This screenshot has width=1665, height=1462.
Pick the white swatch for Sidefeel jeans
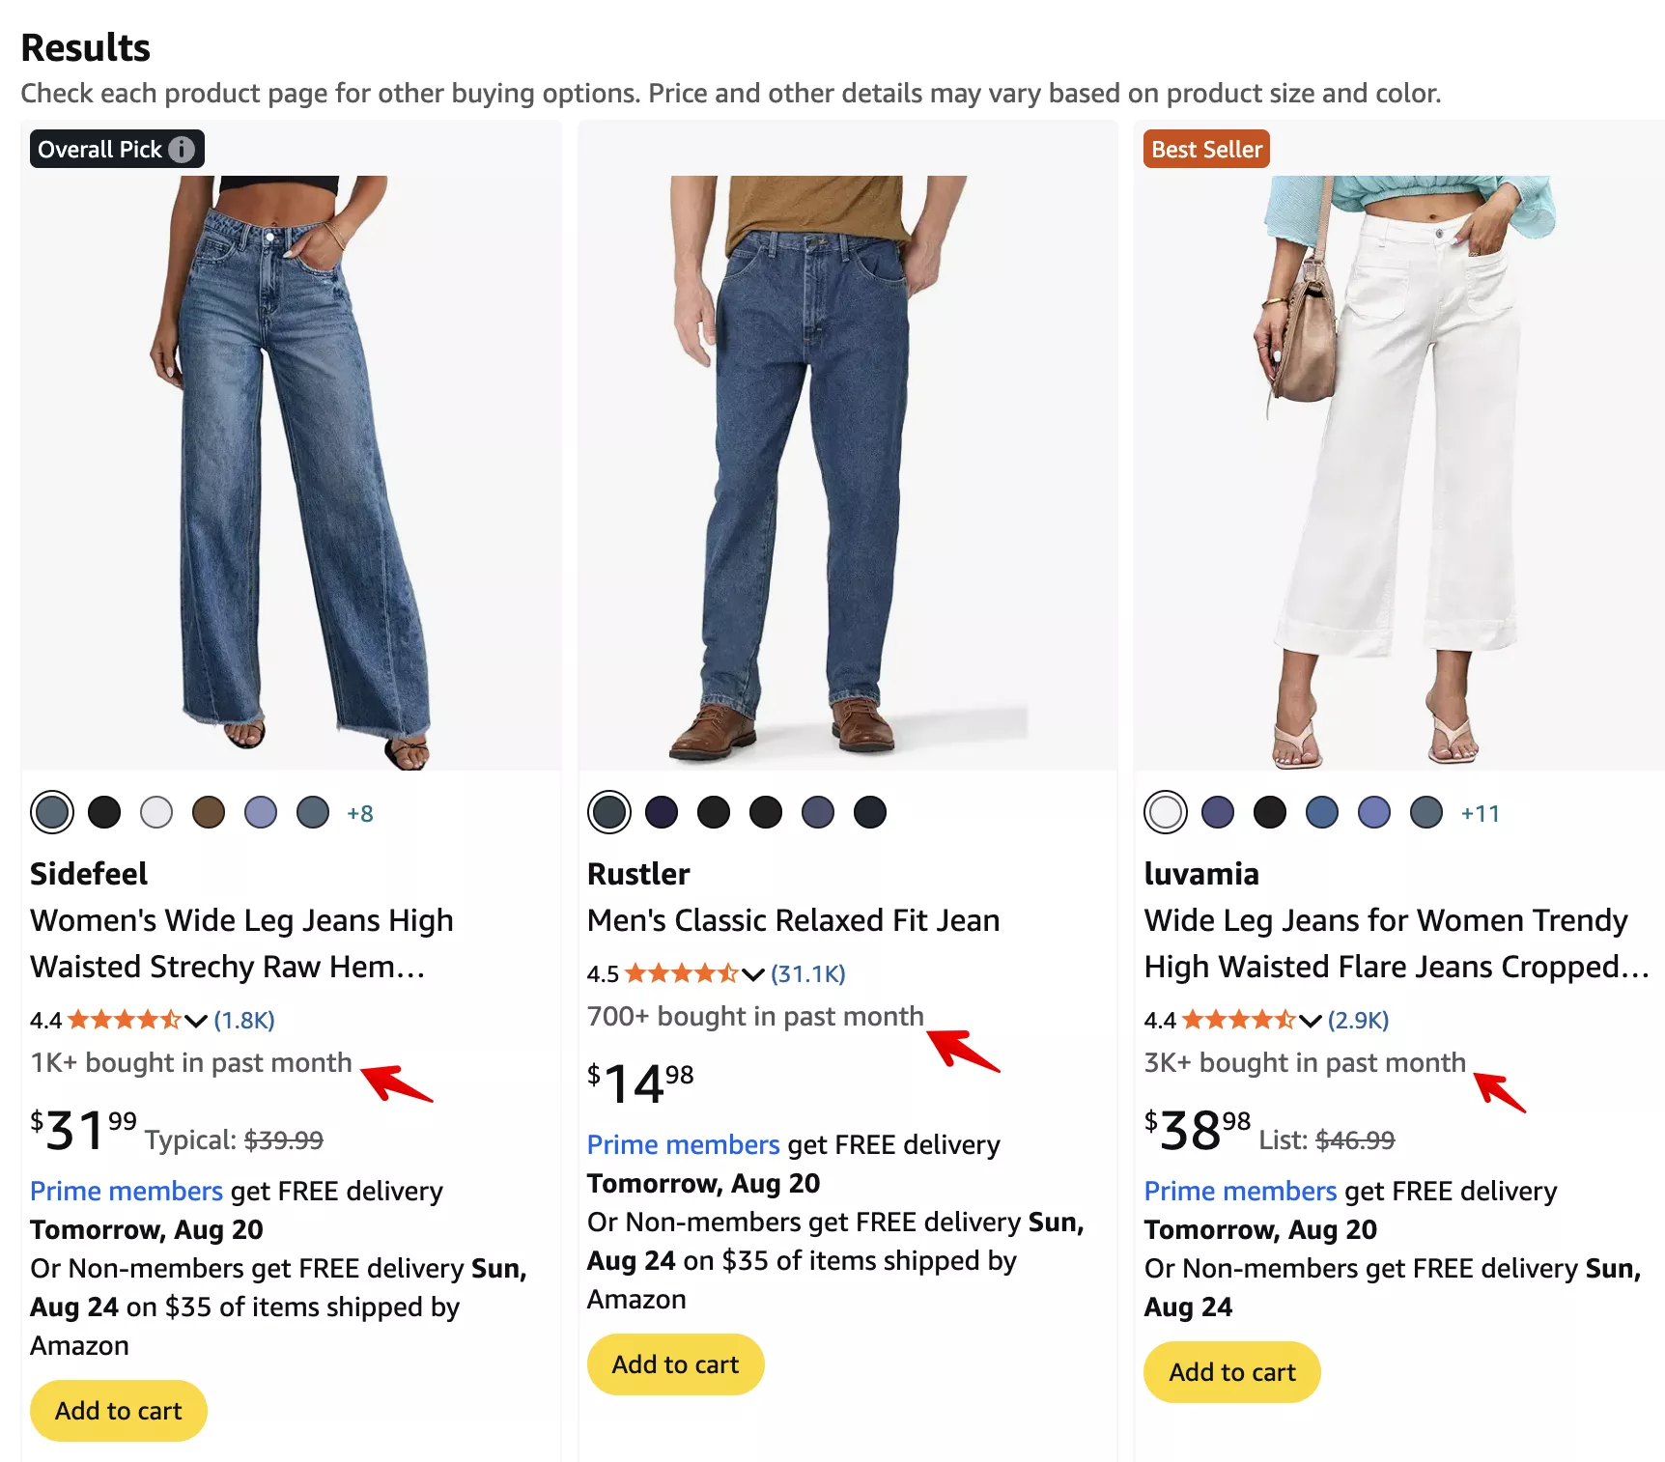pyautogui.click(x=156, y=813)
